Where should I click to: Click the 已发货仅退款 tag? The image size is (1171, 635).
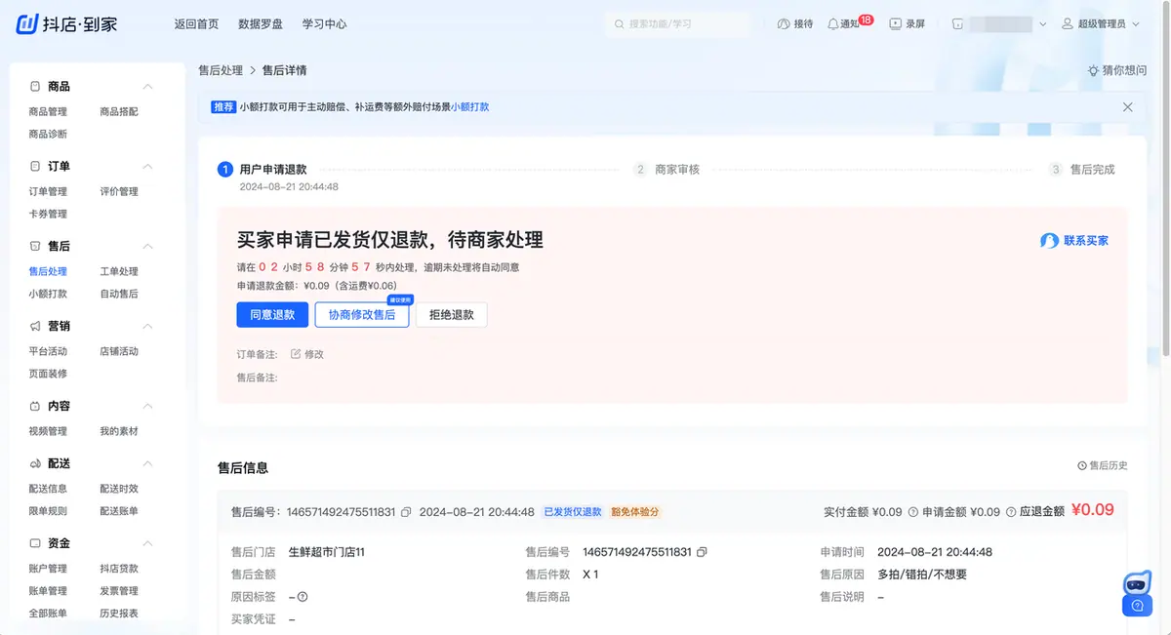point(573,511)
